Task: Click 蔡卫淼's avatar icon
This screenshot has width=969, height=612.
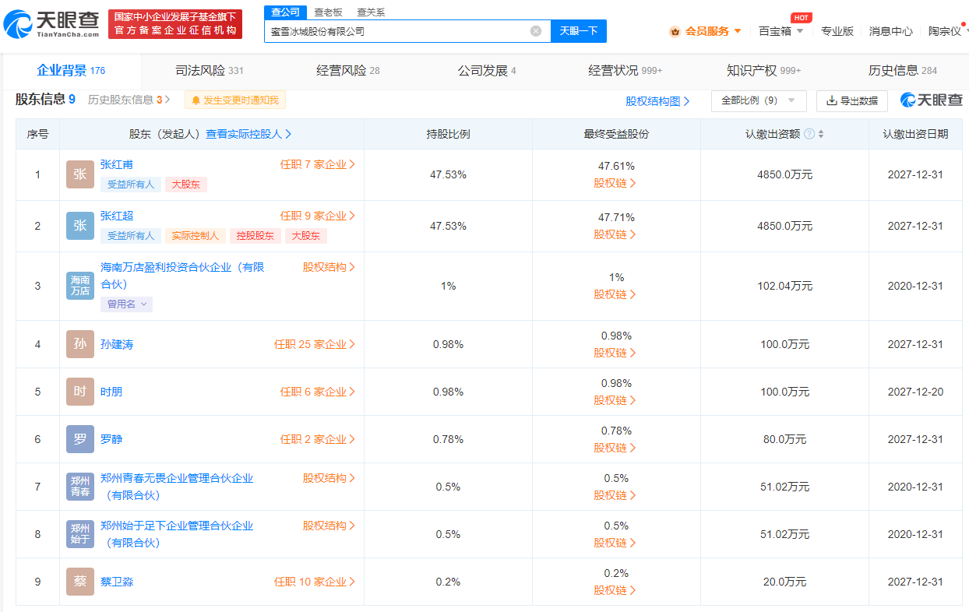Action: pyautogui.click(x=80, y=582)
